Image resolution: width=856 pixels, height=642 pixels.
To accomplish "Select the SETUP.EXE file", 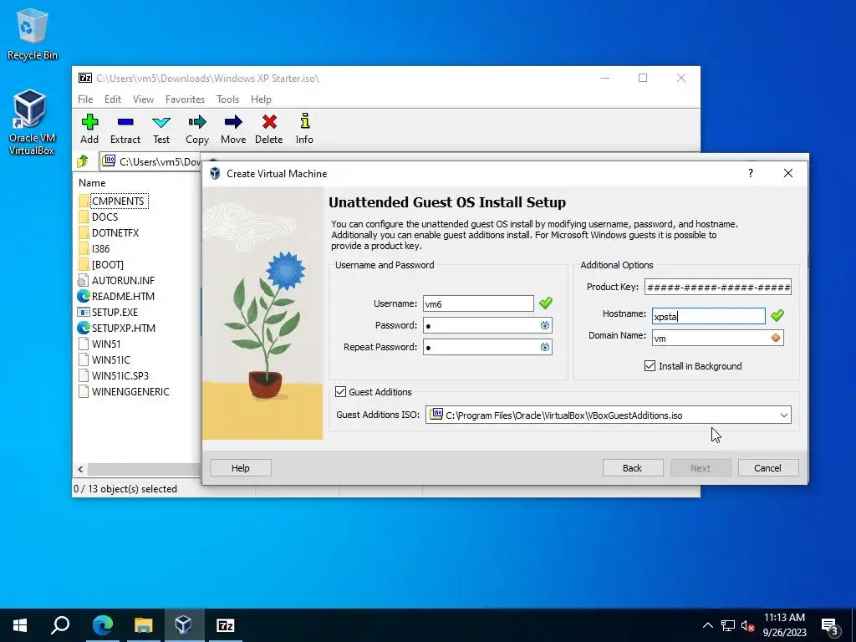I will [x=115, y=312].
